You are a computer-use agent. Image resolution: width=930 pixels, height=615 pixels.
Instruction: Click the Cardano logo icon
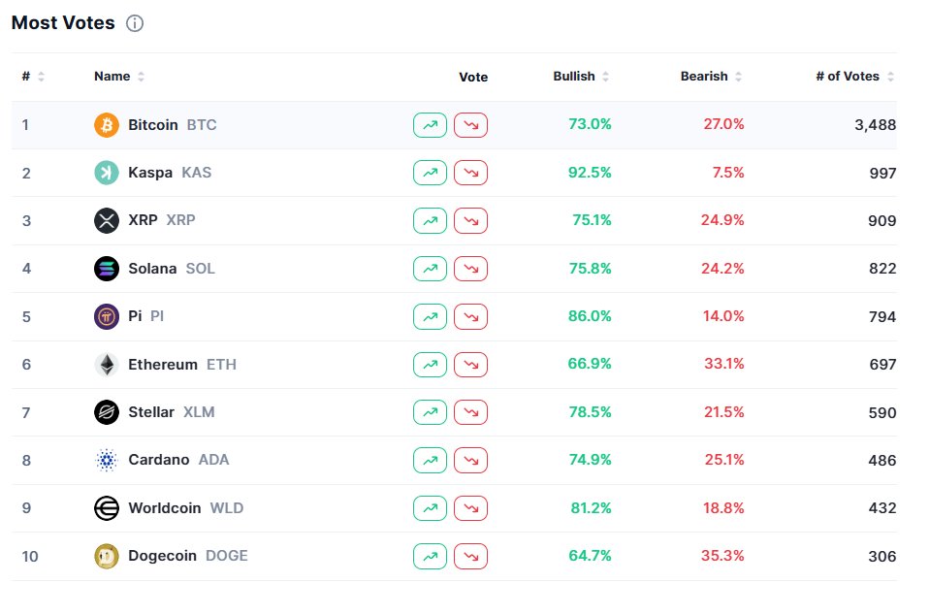[107, 460]
